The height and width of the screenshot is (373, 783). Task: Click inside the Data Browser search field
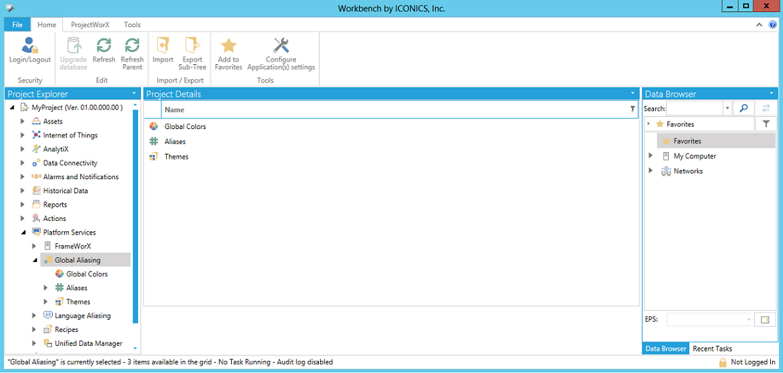(x=694, y=108)
